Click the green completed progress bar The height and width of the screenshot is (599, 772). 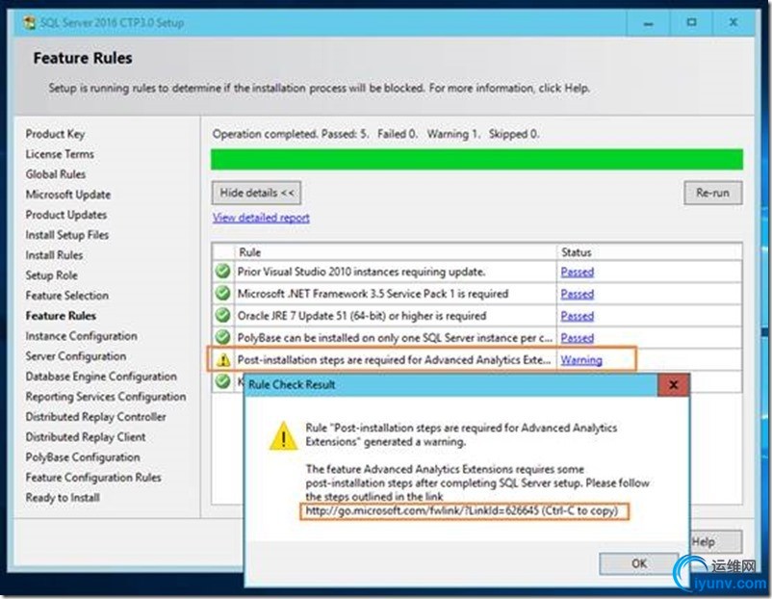coord(477,160)
